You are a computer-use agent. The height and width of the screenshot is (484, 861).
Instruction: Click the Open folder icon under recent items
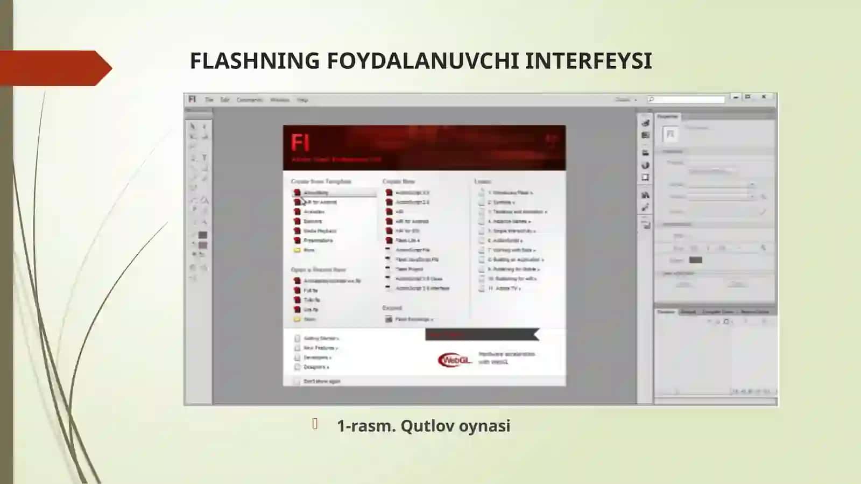pos(297,319)
